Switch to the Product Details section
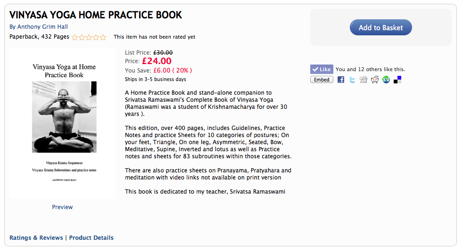 coord(91,238)
